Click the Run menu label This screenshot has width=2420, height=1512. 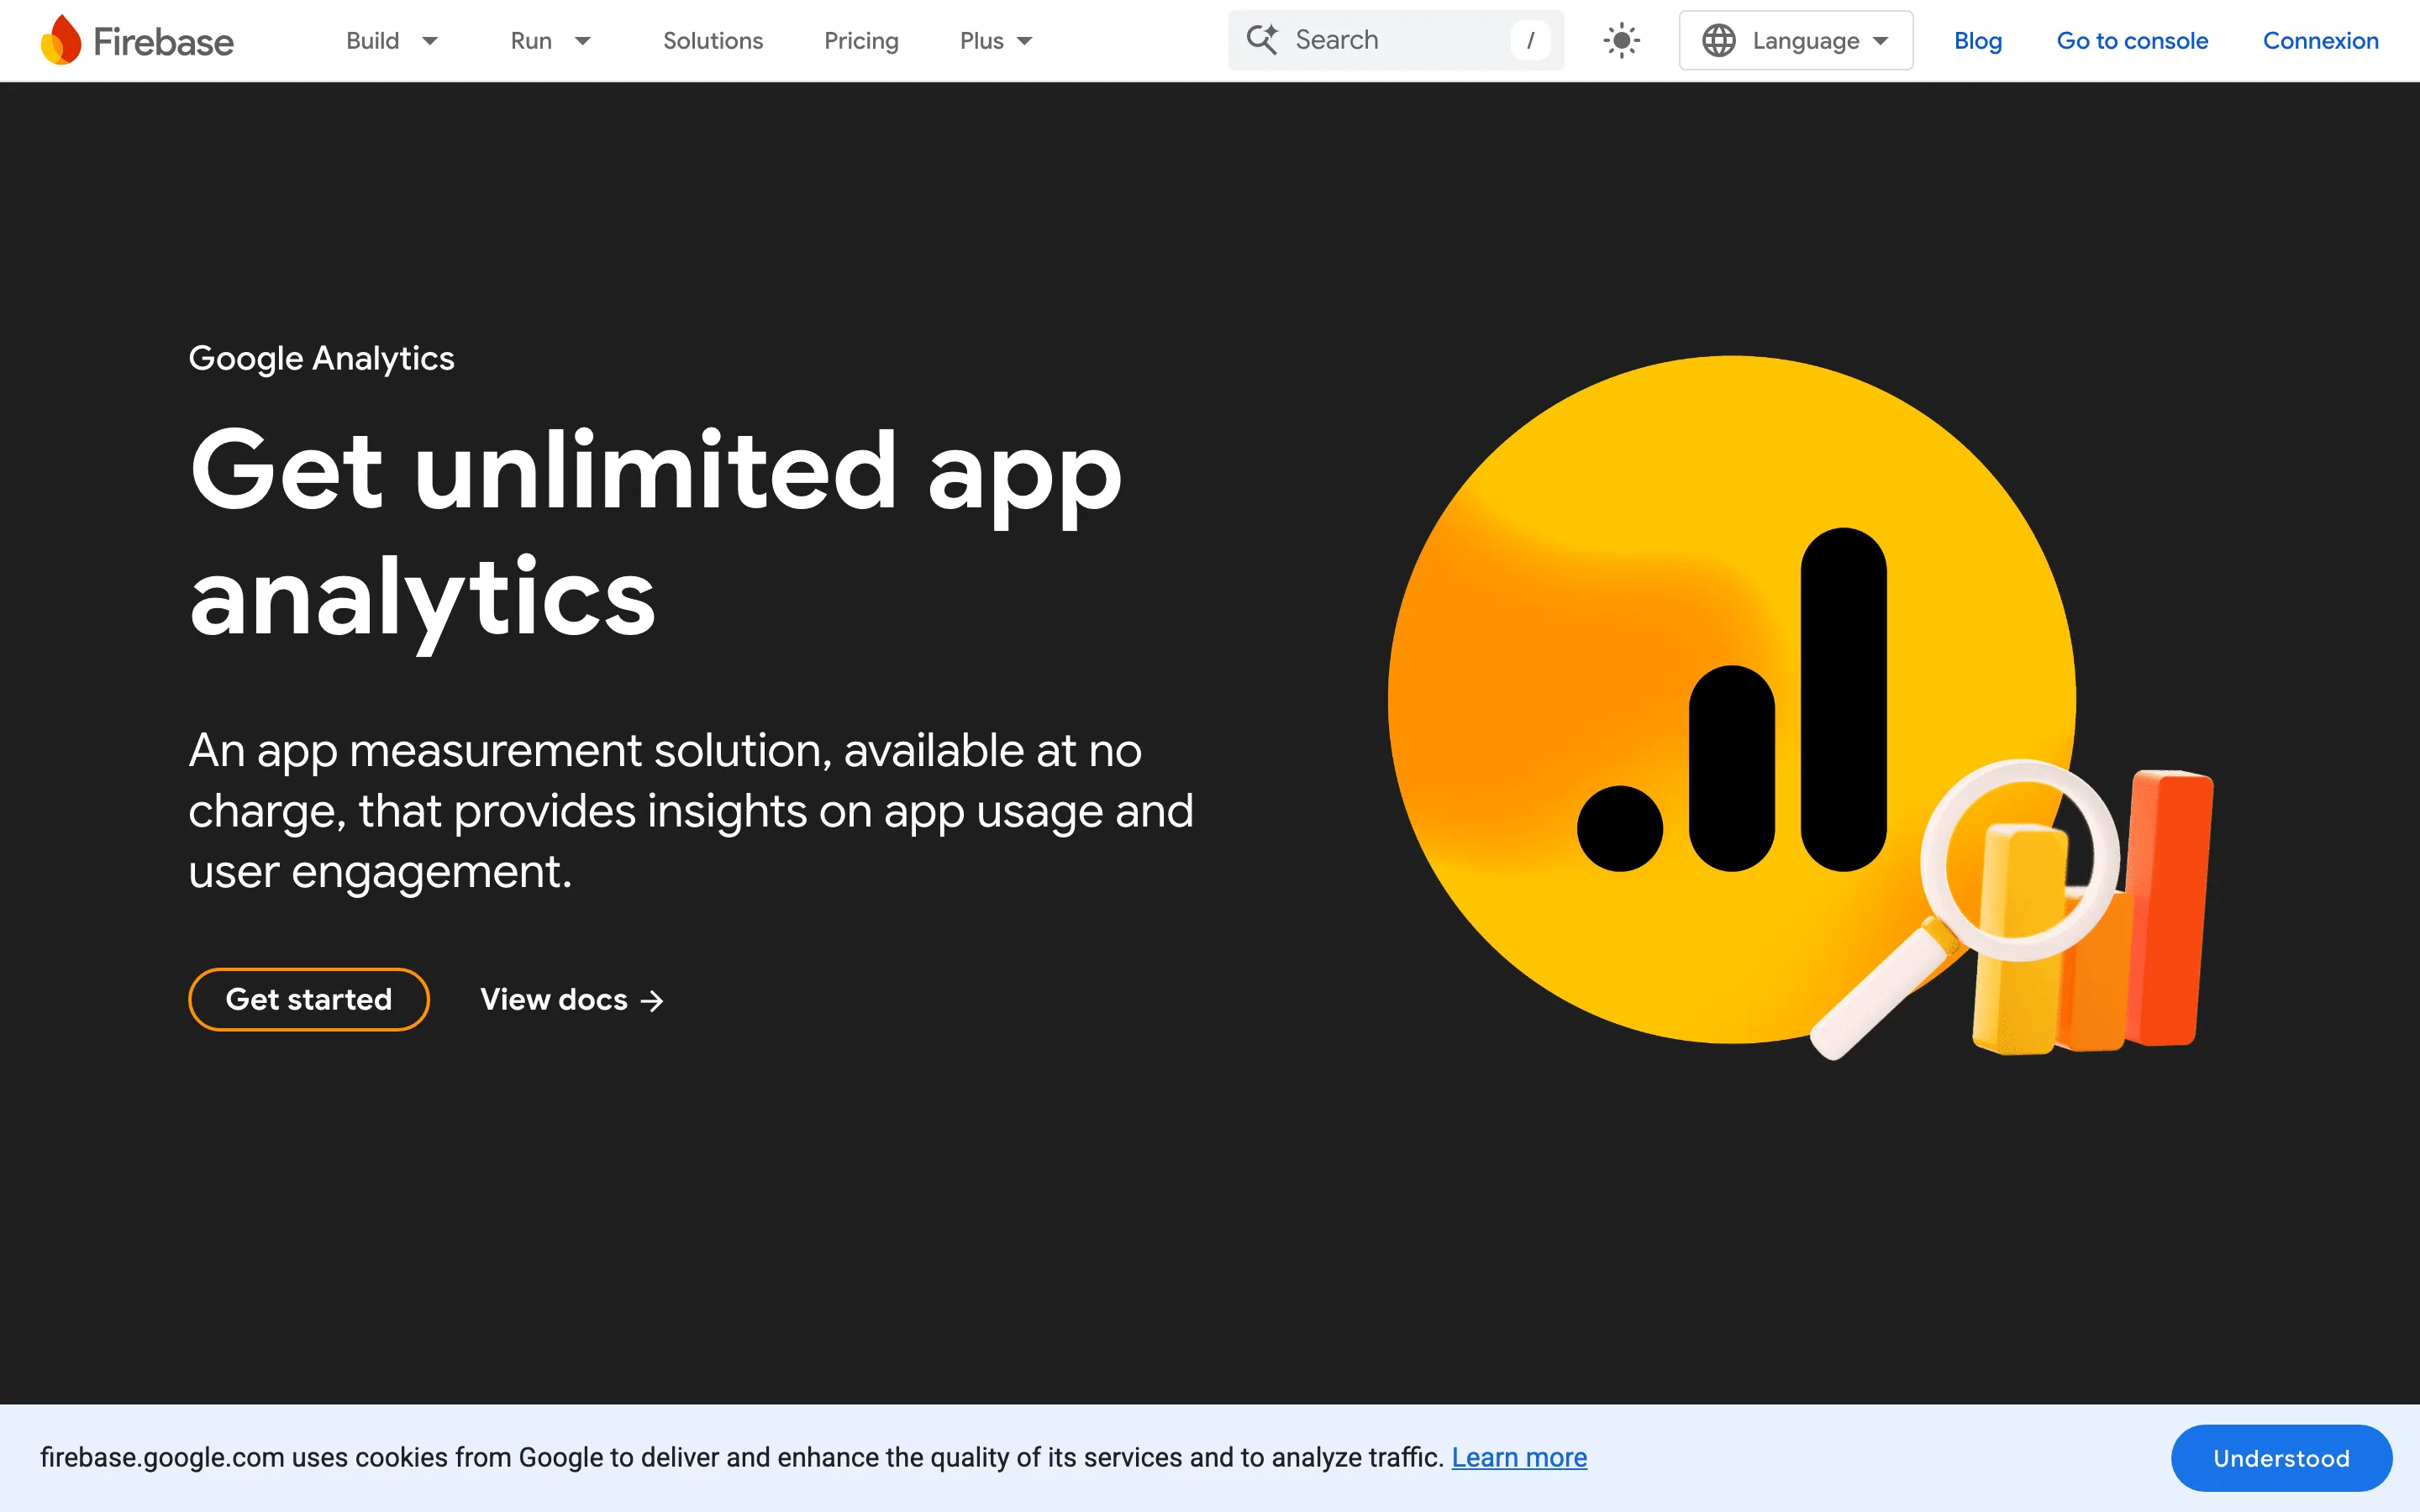click(531, 41)
